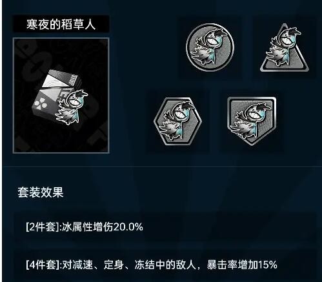Click the 冰属性增伤 text
Screen dimensions: 322x282
click(88, 227)
